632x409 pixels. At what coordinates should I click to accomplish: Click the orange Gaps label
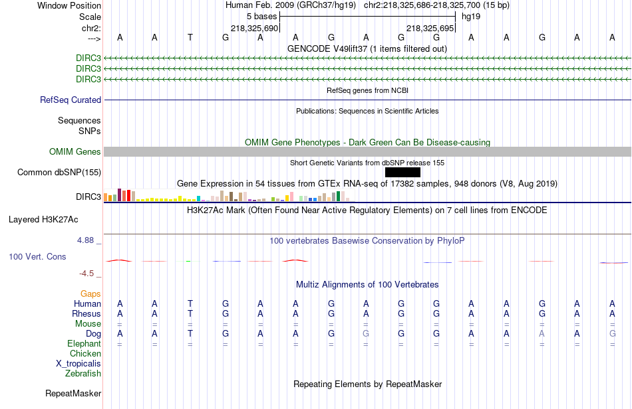point(90,294)
